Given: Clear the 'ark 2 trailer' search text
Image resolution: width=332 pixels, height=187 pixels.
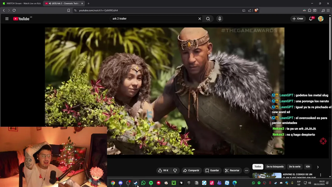Looking at the screenshot, I should 200,19.
